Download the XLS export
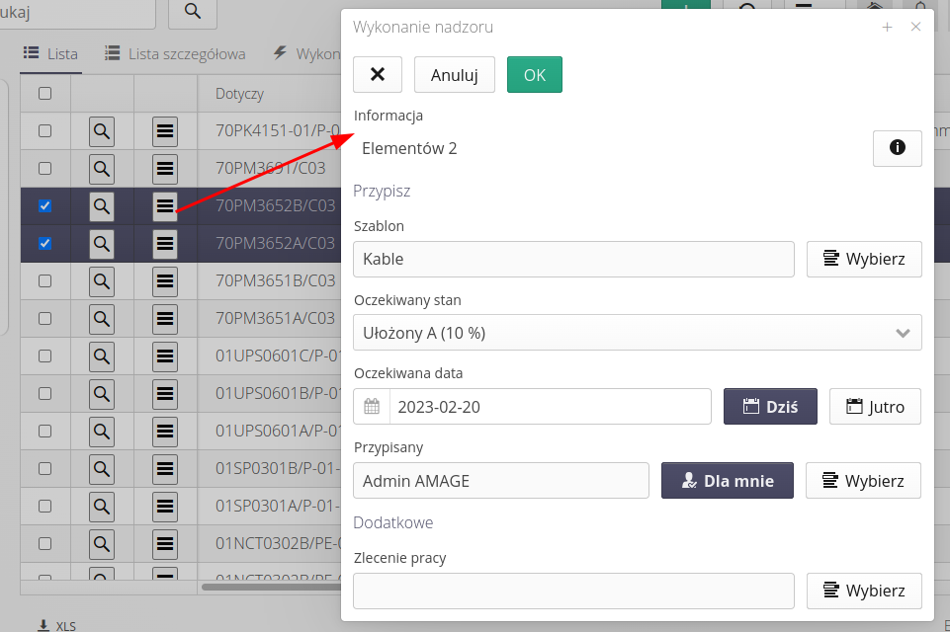Screen dimensions: 950x632 (x=56, y=625)
